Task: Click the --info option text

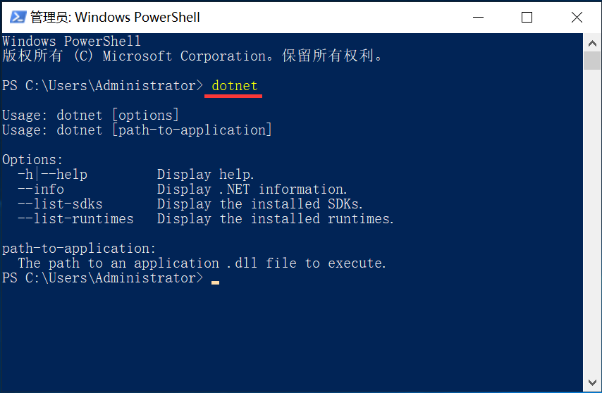Action: pos(41,189)
